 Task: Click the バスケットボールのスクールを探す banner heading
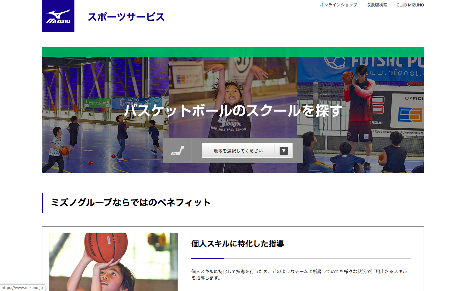click(x=233, y=111)
